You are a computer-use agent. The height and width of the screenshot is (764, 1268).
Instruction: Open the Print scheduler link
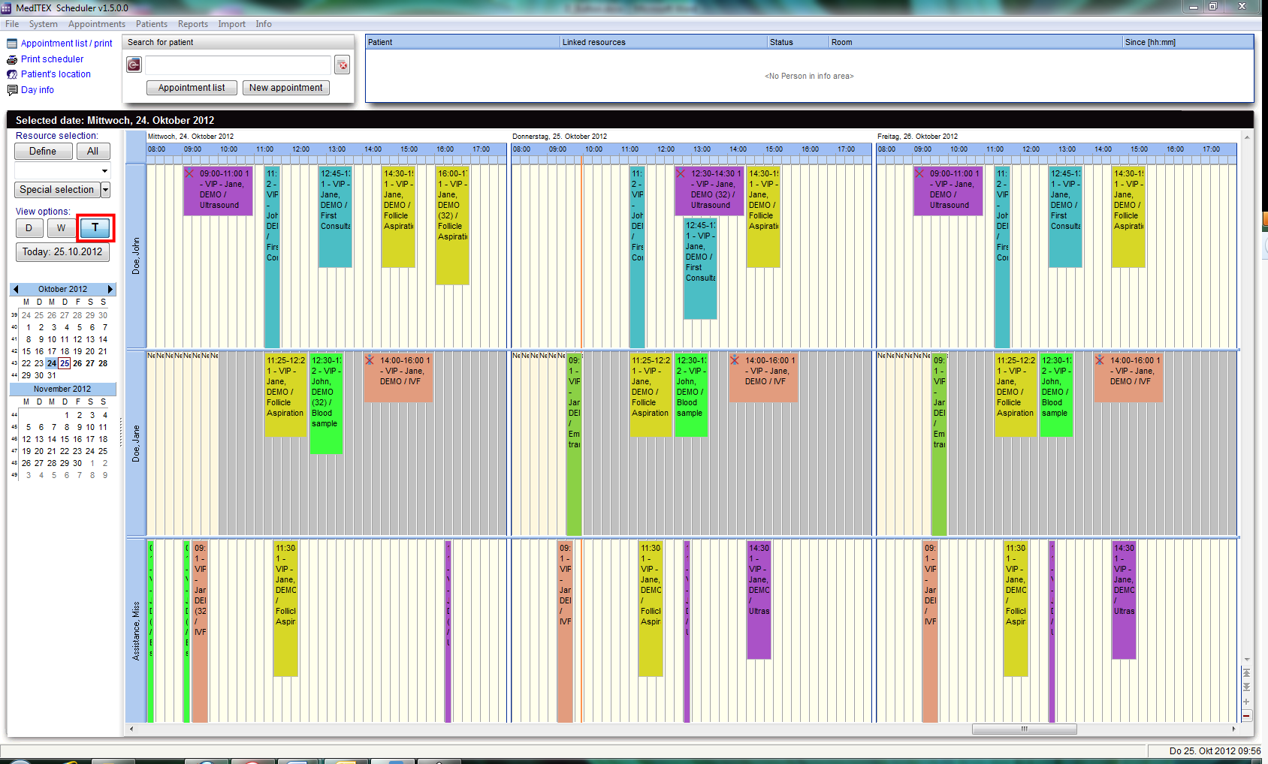[x=52, y=59]
